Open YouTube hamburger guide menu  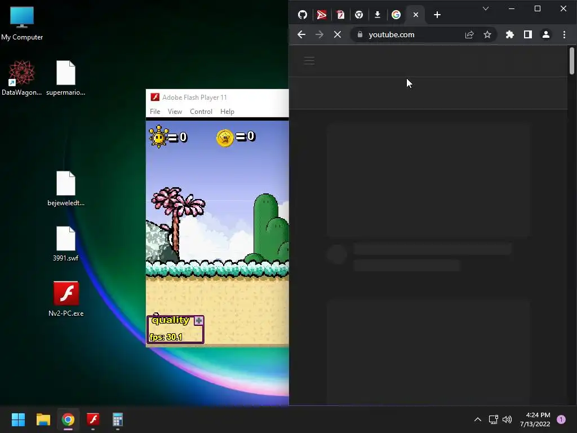(309, 61)
